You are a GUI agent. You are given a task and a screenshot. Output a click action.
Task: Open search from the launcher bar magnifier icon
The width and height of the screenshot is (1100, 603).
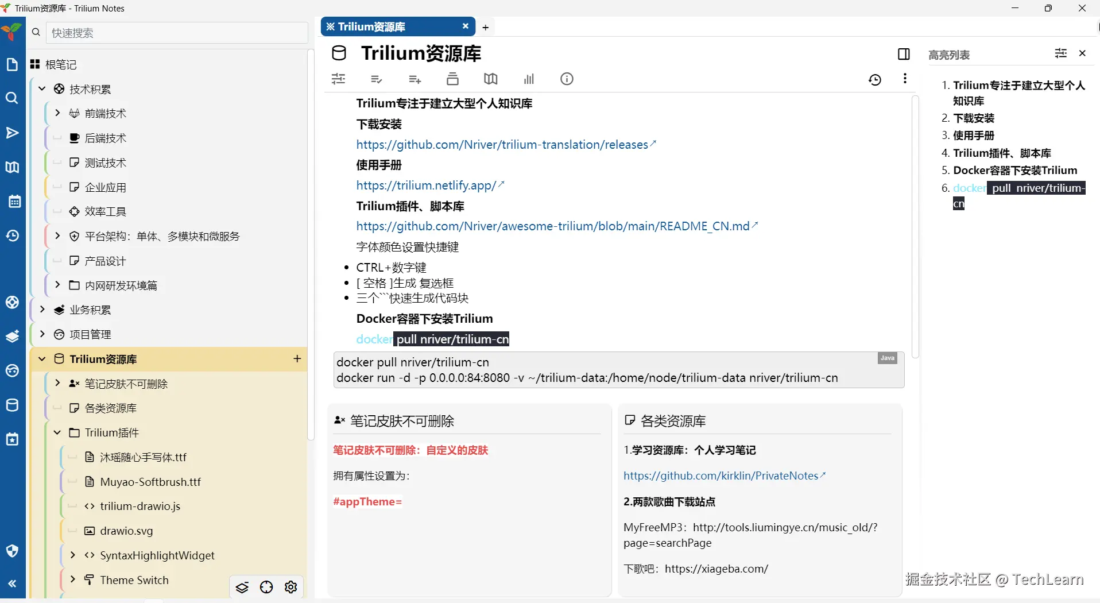tap(12, 98)
